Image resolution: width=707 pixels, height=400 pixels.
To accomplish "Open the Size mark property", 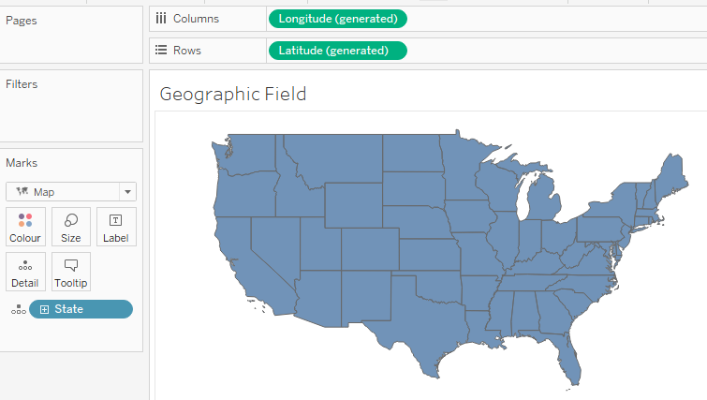I will pyautogui.click(x=70, y=226).
